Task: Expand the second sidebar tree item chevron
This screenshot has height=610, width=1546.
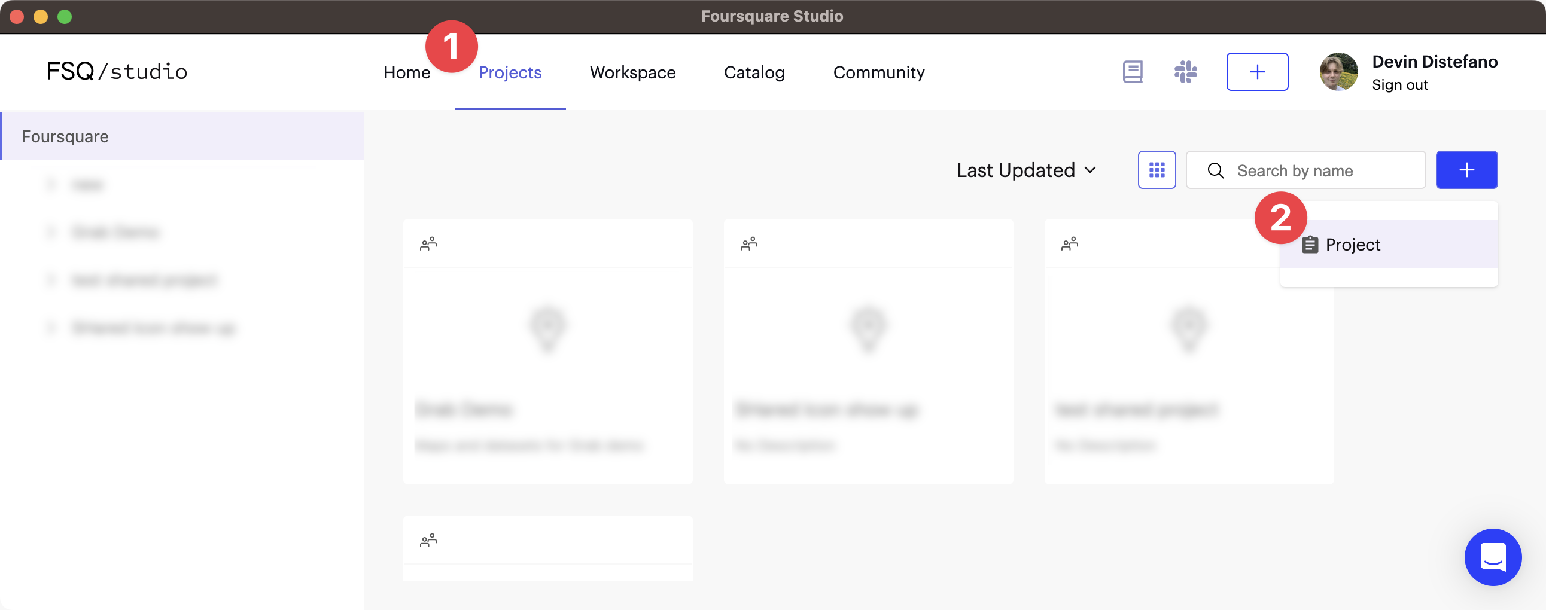Action: (51, 231)
